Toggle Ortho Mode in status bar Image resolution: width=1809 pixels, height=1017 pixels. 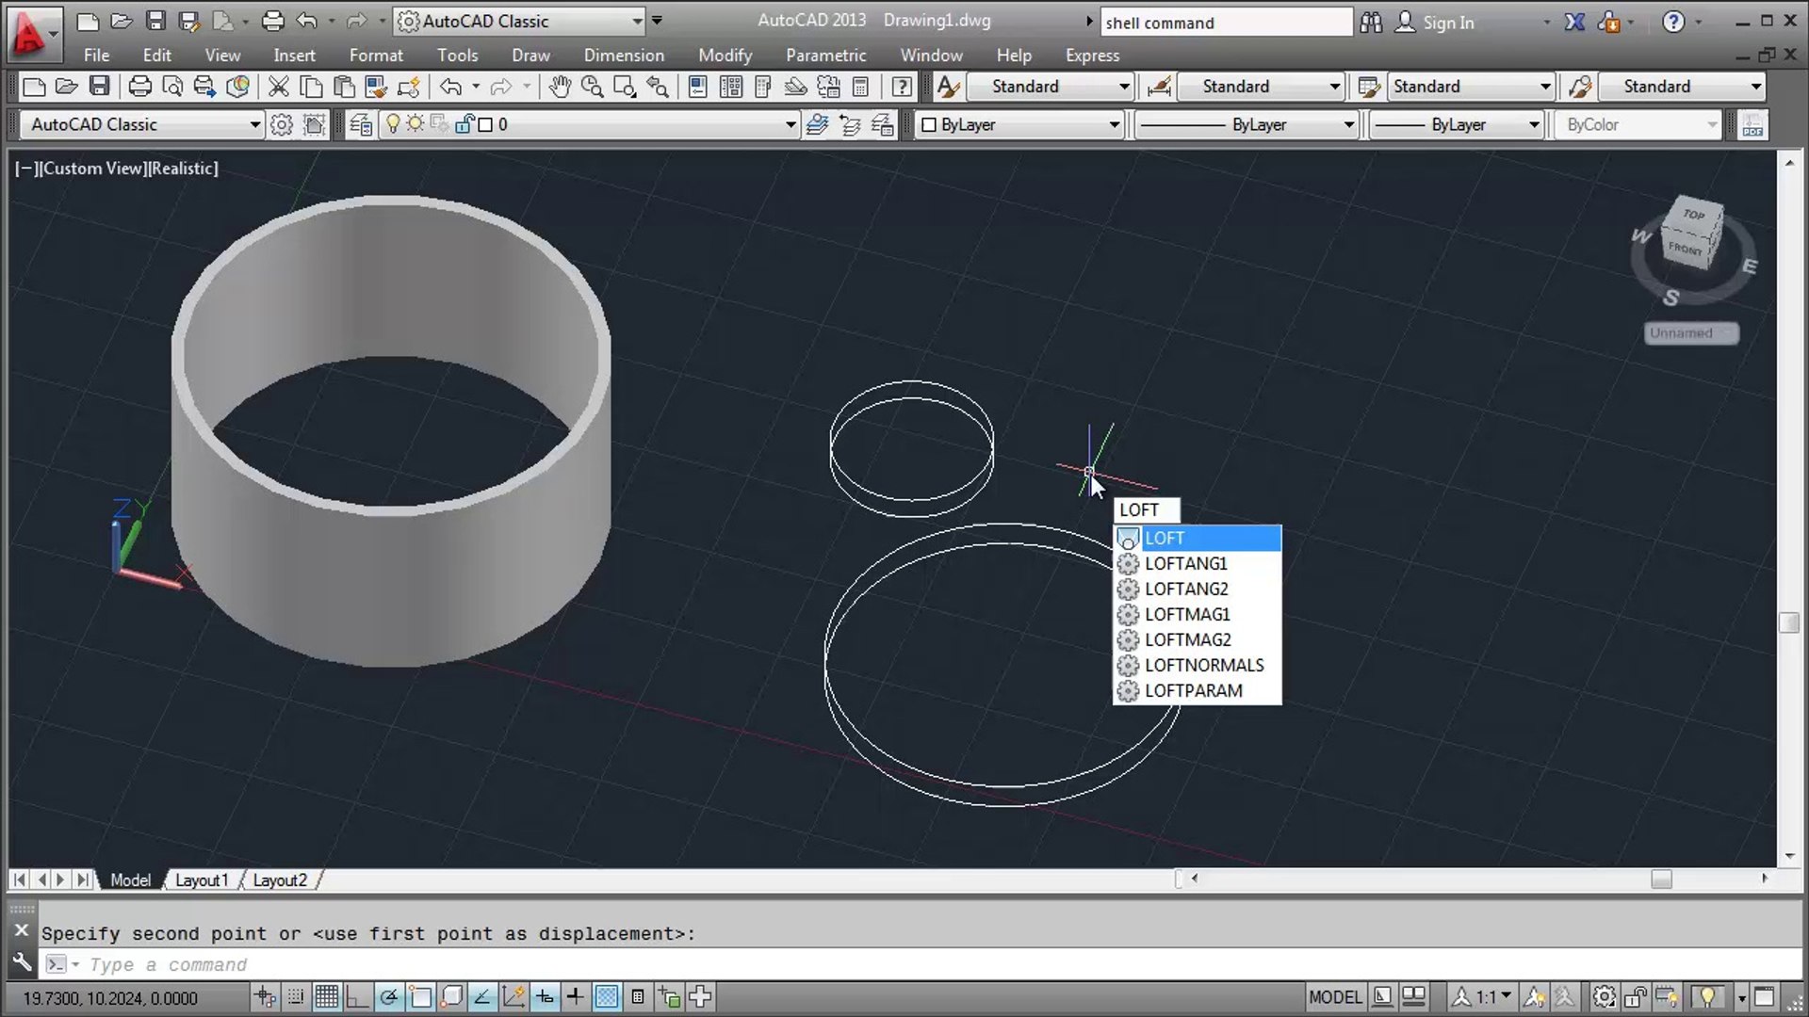[x=357, y=996]
